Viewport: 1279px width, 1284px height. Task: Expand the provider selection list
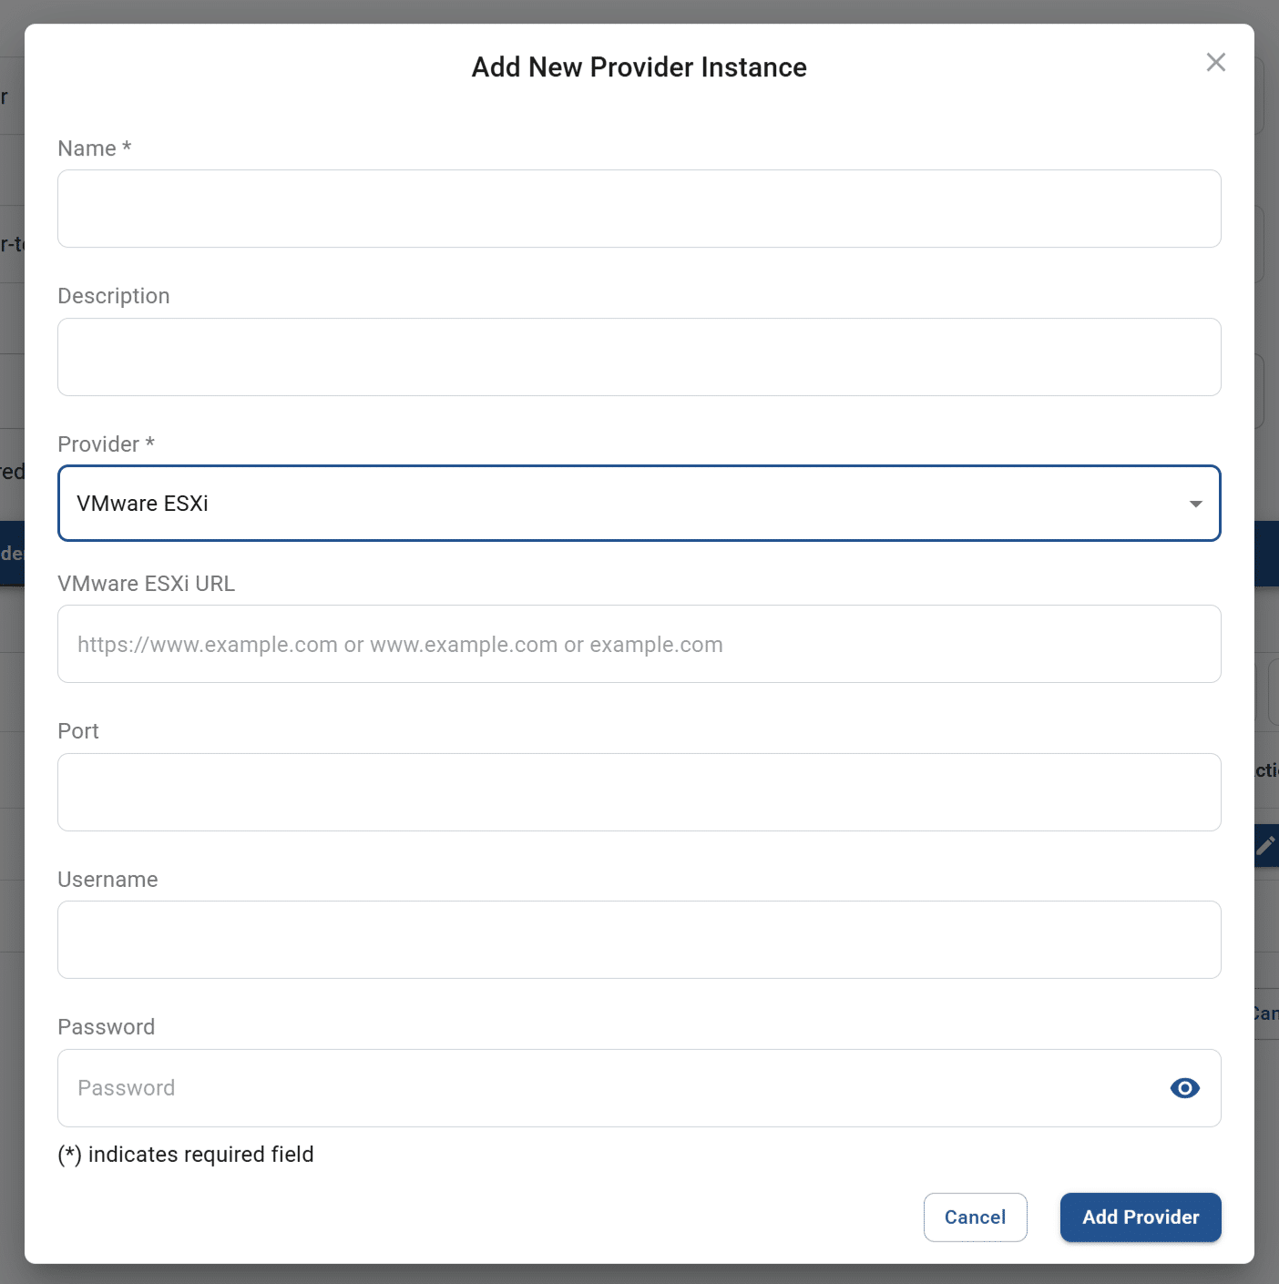[x=1194, y=503]
